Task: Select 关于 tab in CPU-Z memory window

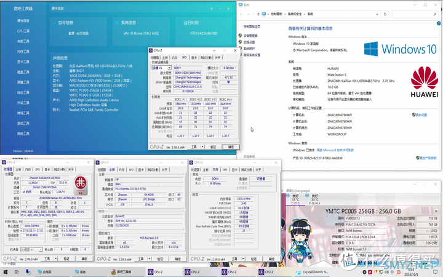Action: 258,170
